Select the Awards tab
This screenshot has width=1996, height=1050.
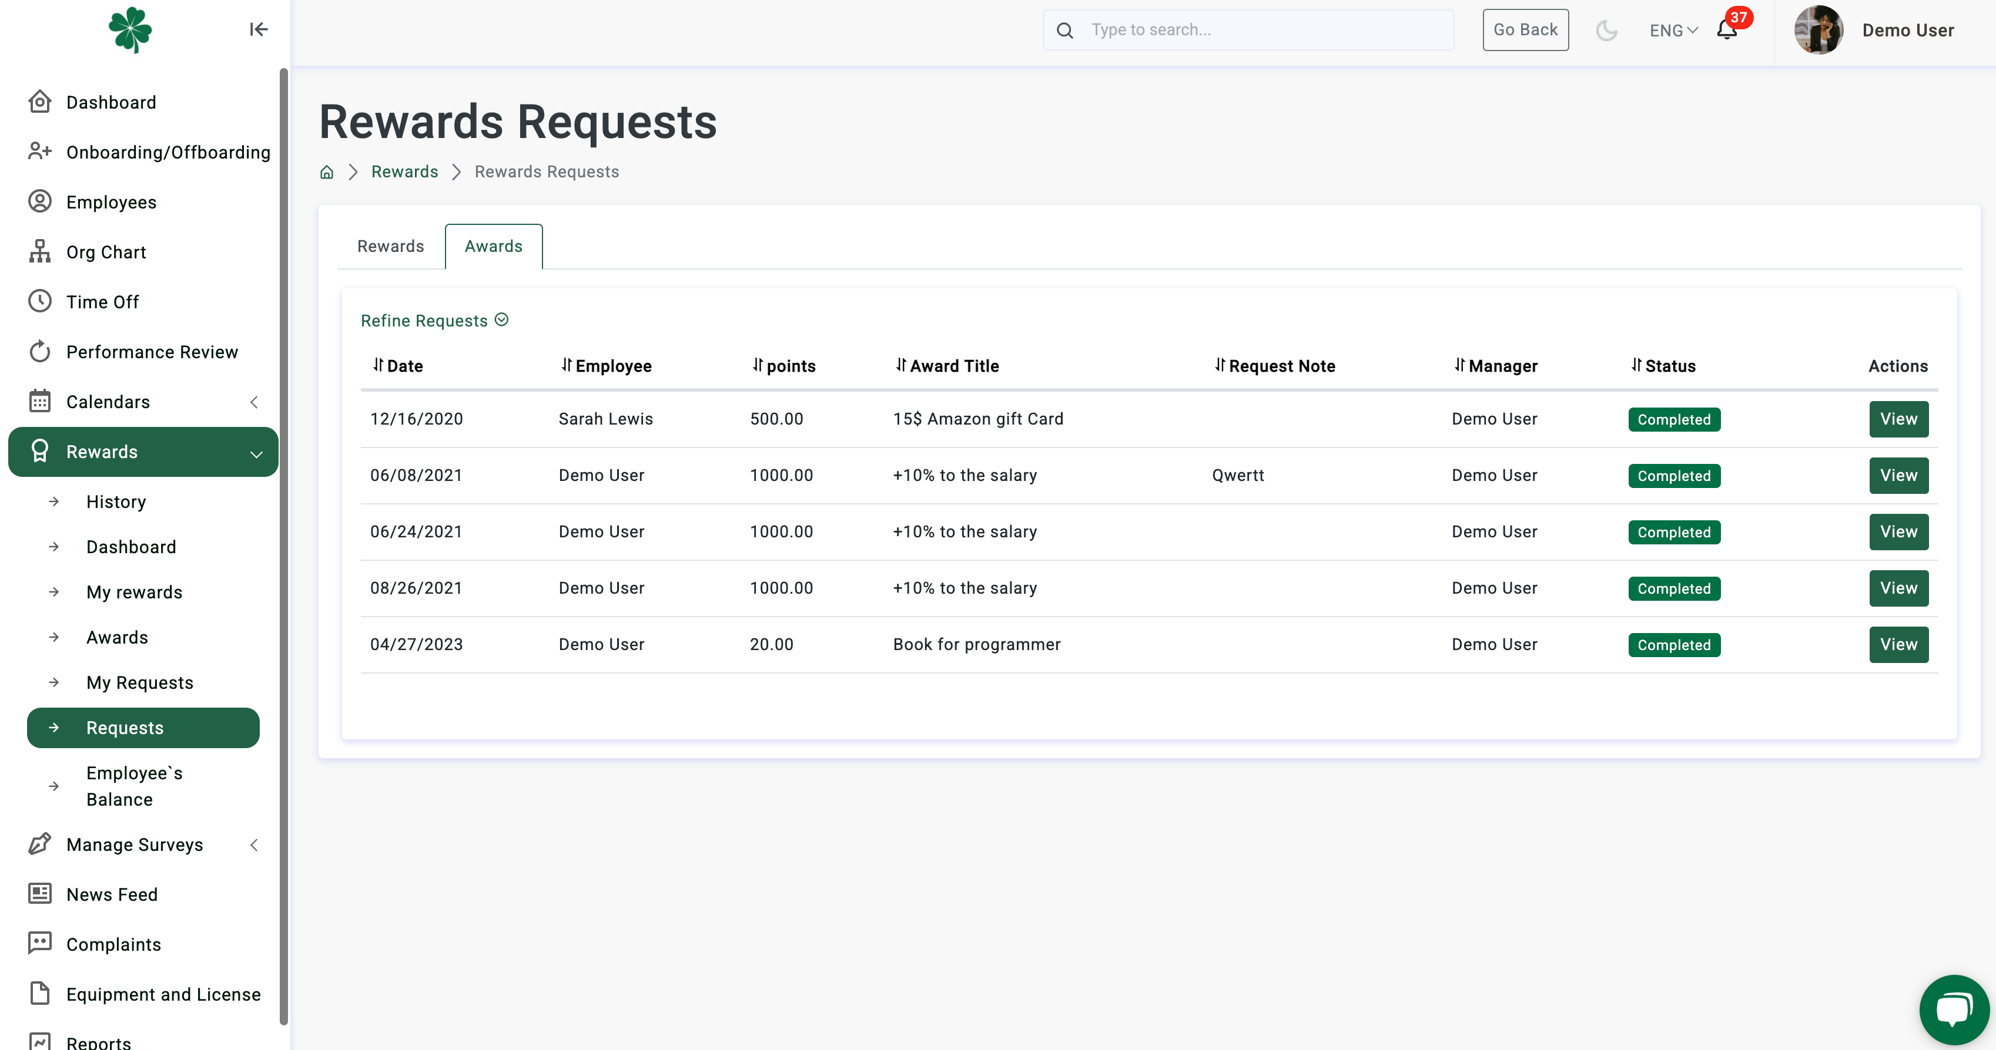[x=494, y=246]
